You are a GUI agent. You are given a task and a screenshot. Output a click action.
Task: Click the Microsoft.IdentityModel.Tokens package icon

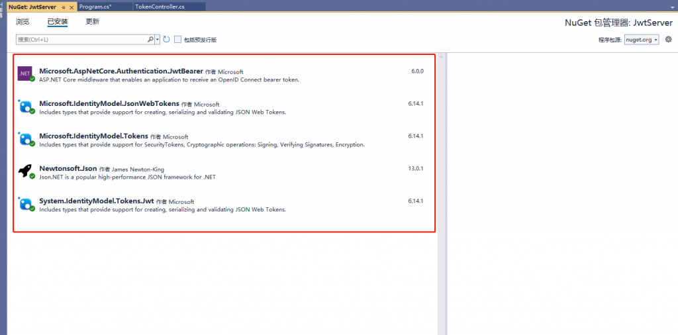(x=25, y=139)
